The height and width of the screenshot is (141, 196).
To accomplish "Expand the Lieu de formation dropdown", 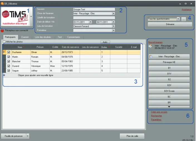I will [113, 26].
